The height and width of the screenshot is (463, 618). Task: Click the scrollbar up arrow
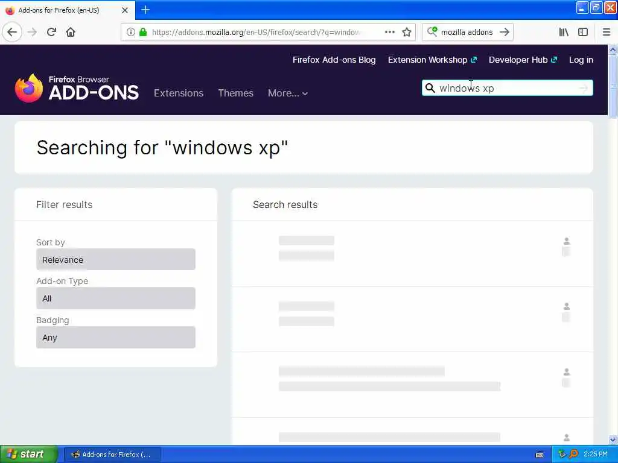(x=613, y=49)
